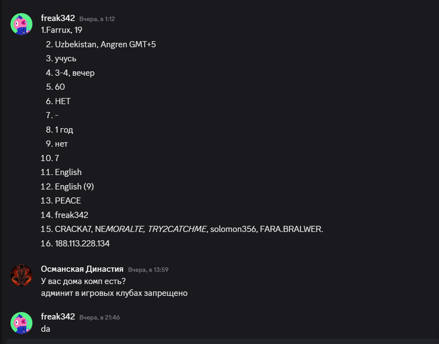Screen dimensions: 439x344
Task: Click the "English (9)" list entry
Action: coord(74,186)
